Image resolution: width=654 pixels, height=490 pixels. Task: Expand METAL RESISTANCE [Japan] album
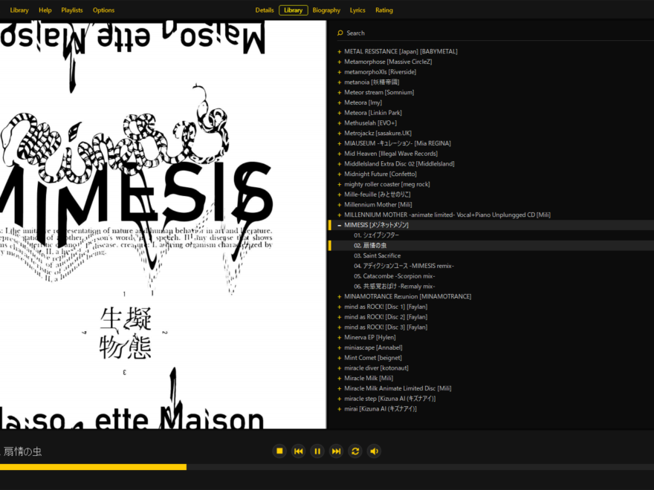coord(340,52)
